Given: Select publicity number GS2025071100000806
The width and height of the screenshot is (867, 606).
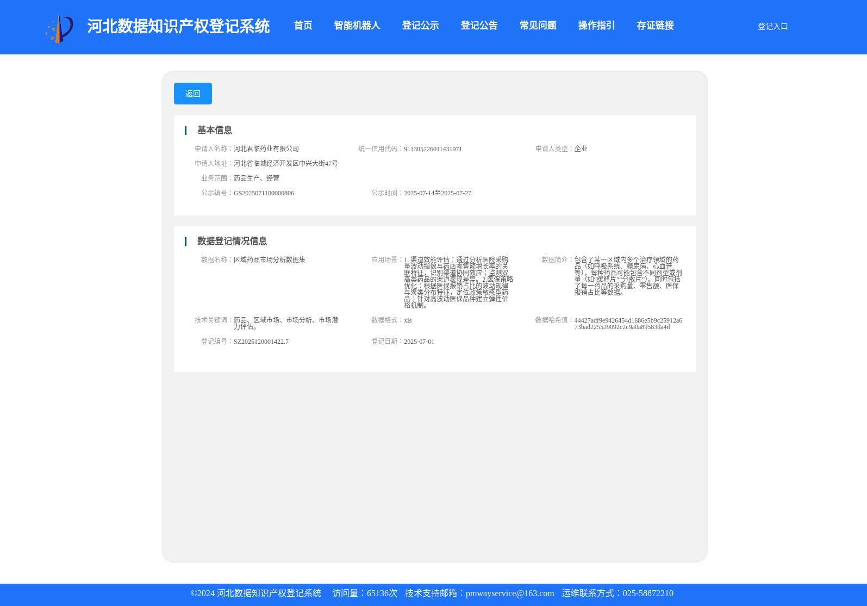Looking at the screenshot, I should tap(264, 193).
